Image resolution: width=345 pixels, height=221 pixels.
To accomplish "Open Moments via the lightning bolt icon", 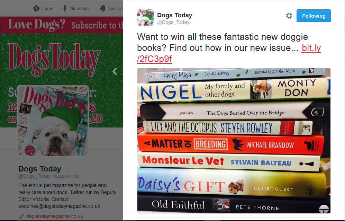I will [65, 8].
